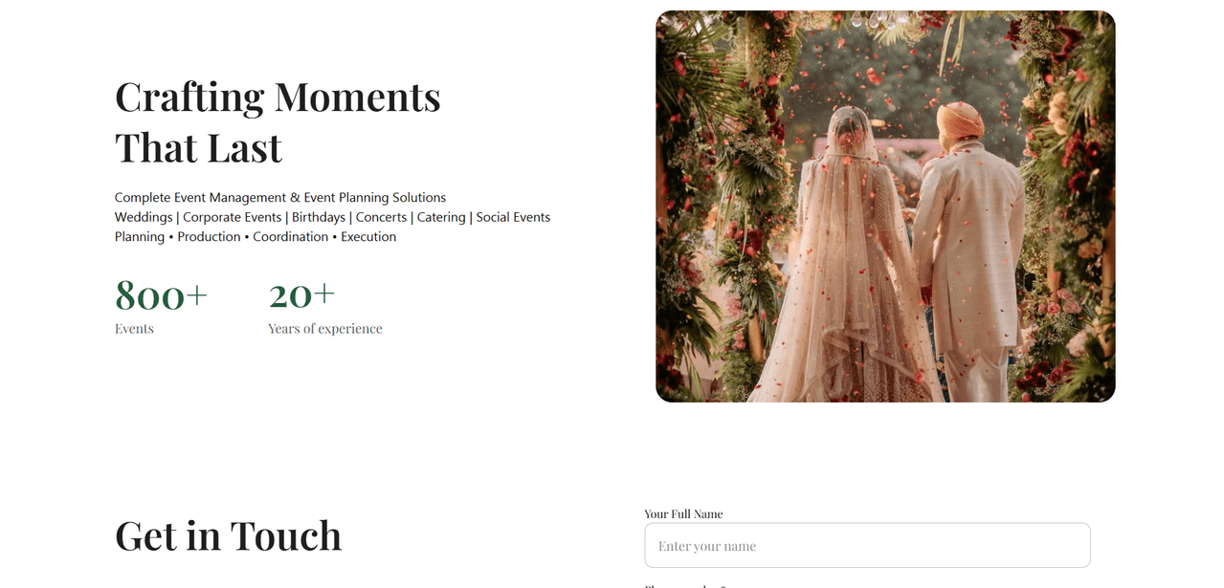Viewport: 1224px width, 588px height.
Task: Click the '20+' experience statistic
Action: point(301,295)
